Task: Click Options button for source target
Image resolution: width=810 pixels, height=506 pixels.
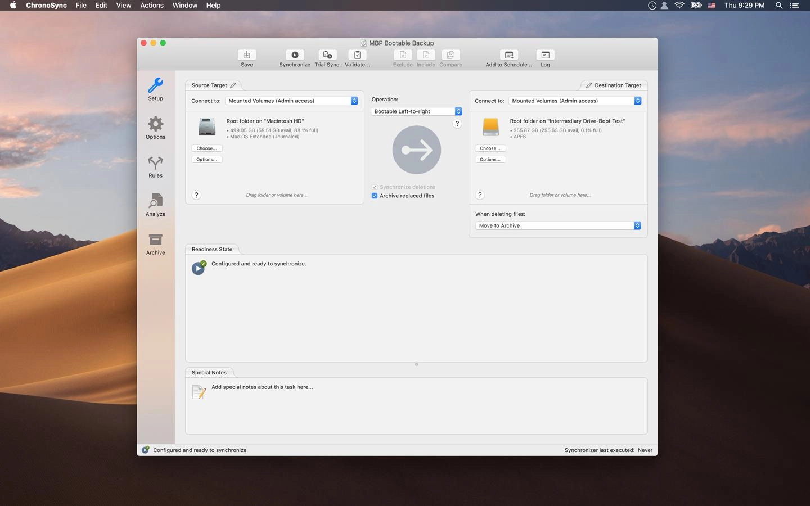Action: 207,160
